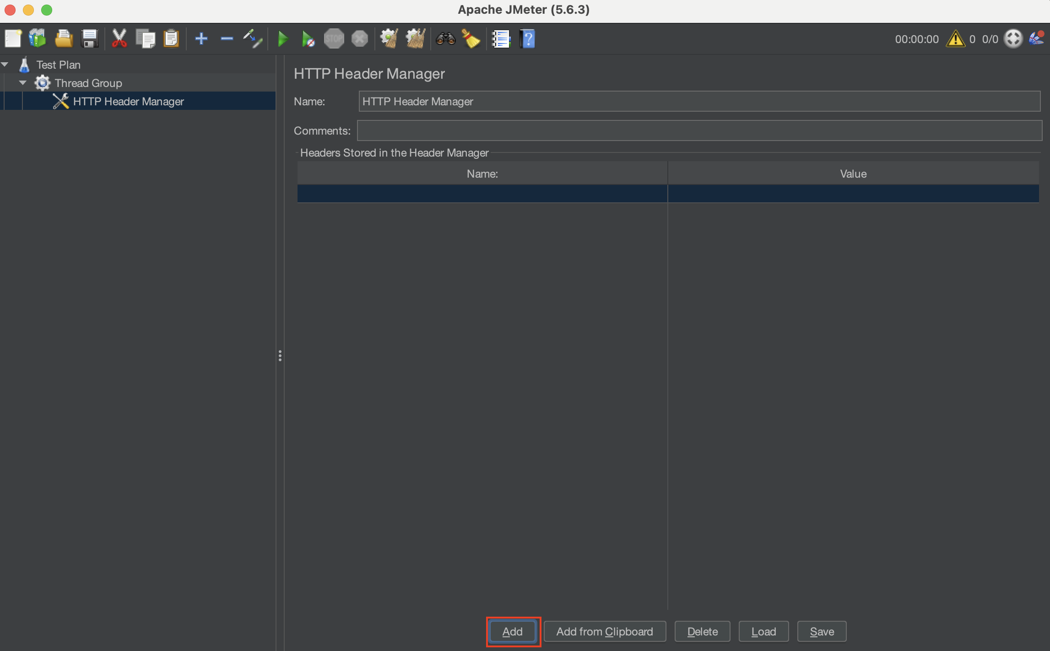This screenshot has width=1050, height=651.
Task: Click the Add from Clipboard button
Action: [604, 631]
